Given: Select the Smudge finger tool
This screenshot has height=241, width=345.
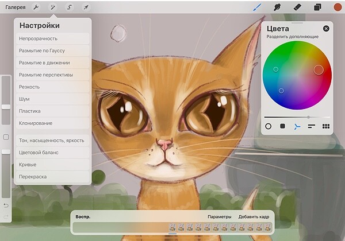Looking at the screenshot, I should point(277,7).
